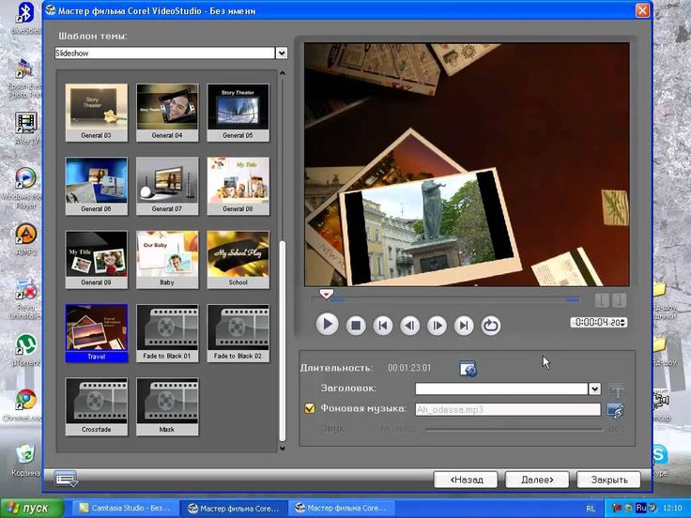Adjust the timecode stepper arrows
This screenshot has width=691, height=518.
click(x=623, y=323)
